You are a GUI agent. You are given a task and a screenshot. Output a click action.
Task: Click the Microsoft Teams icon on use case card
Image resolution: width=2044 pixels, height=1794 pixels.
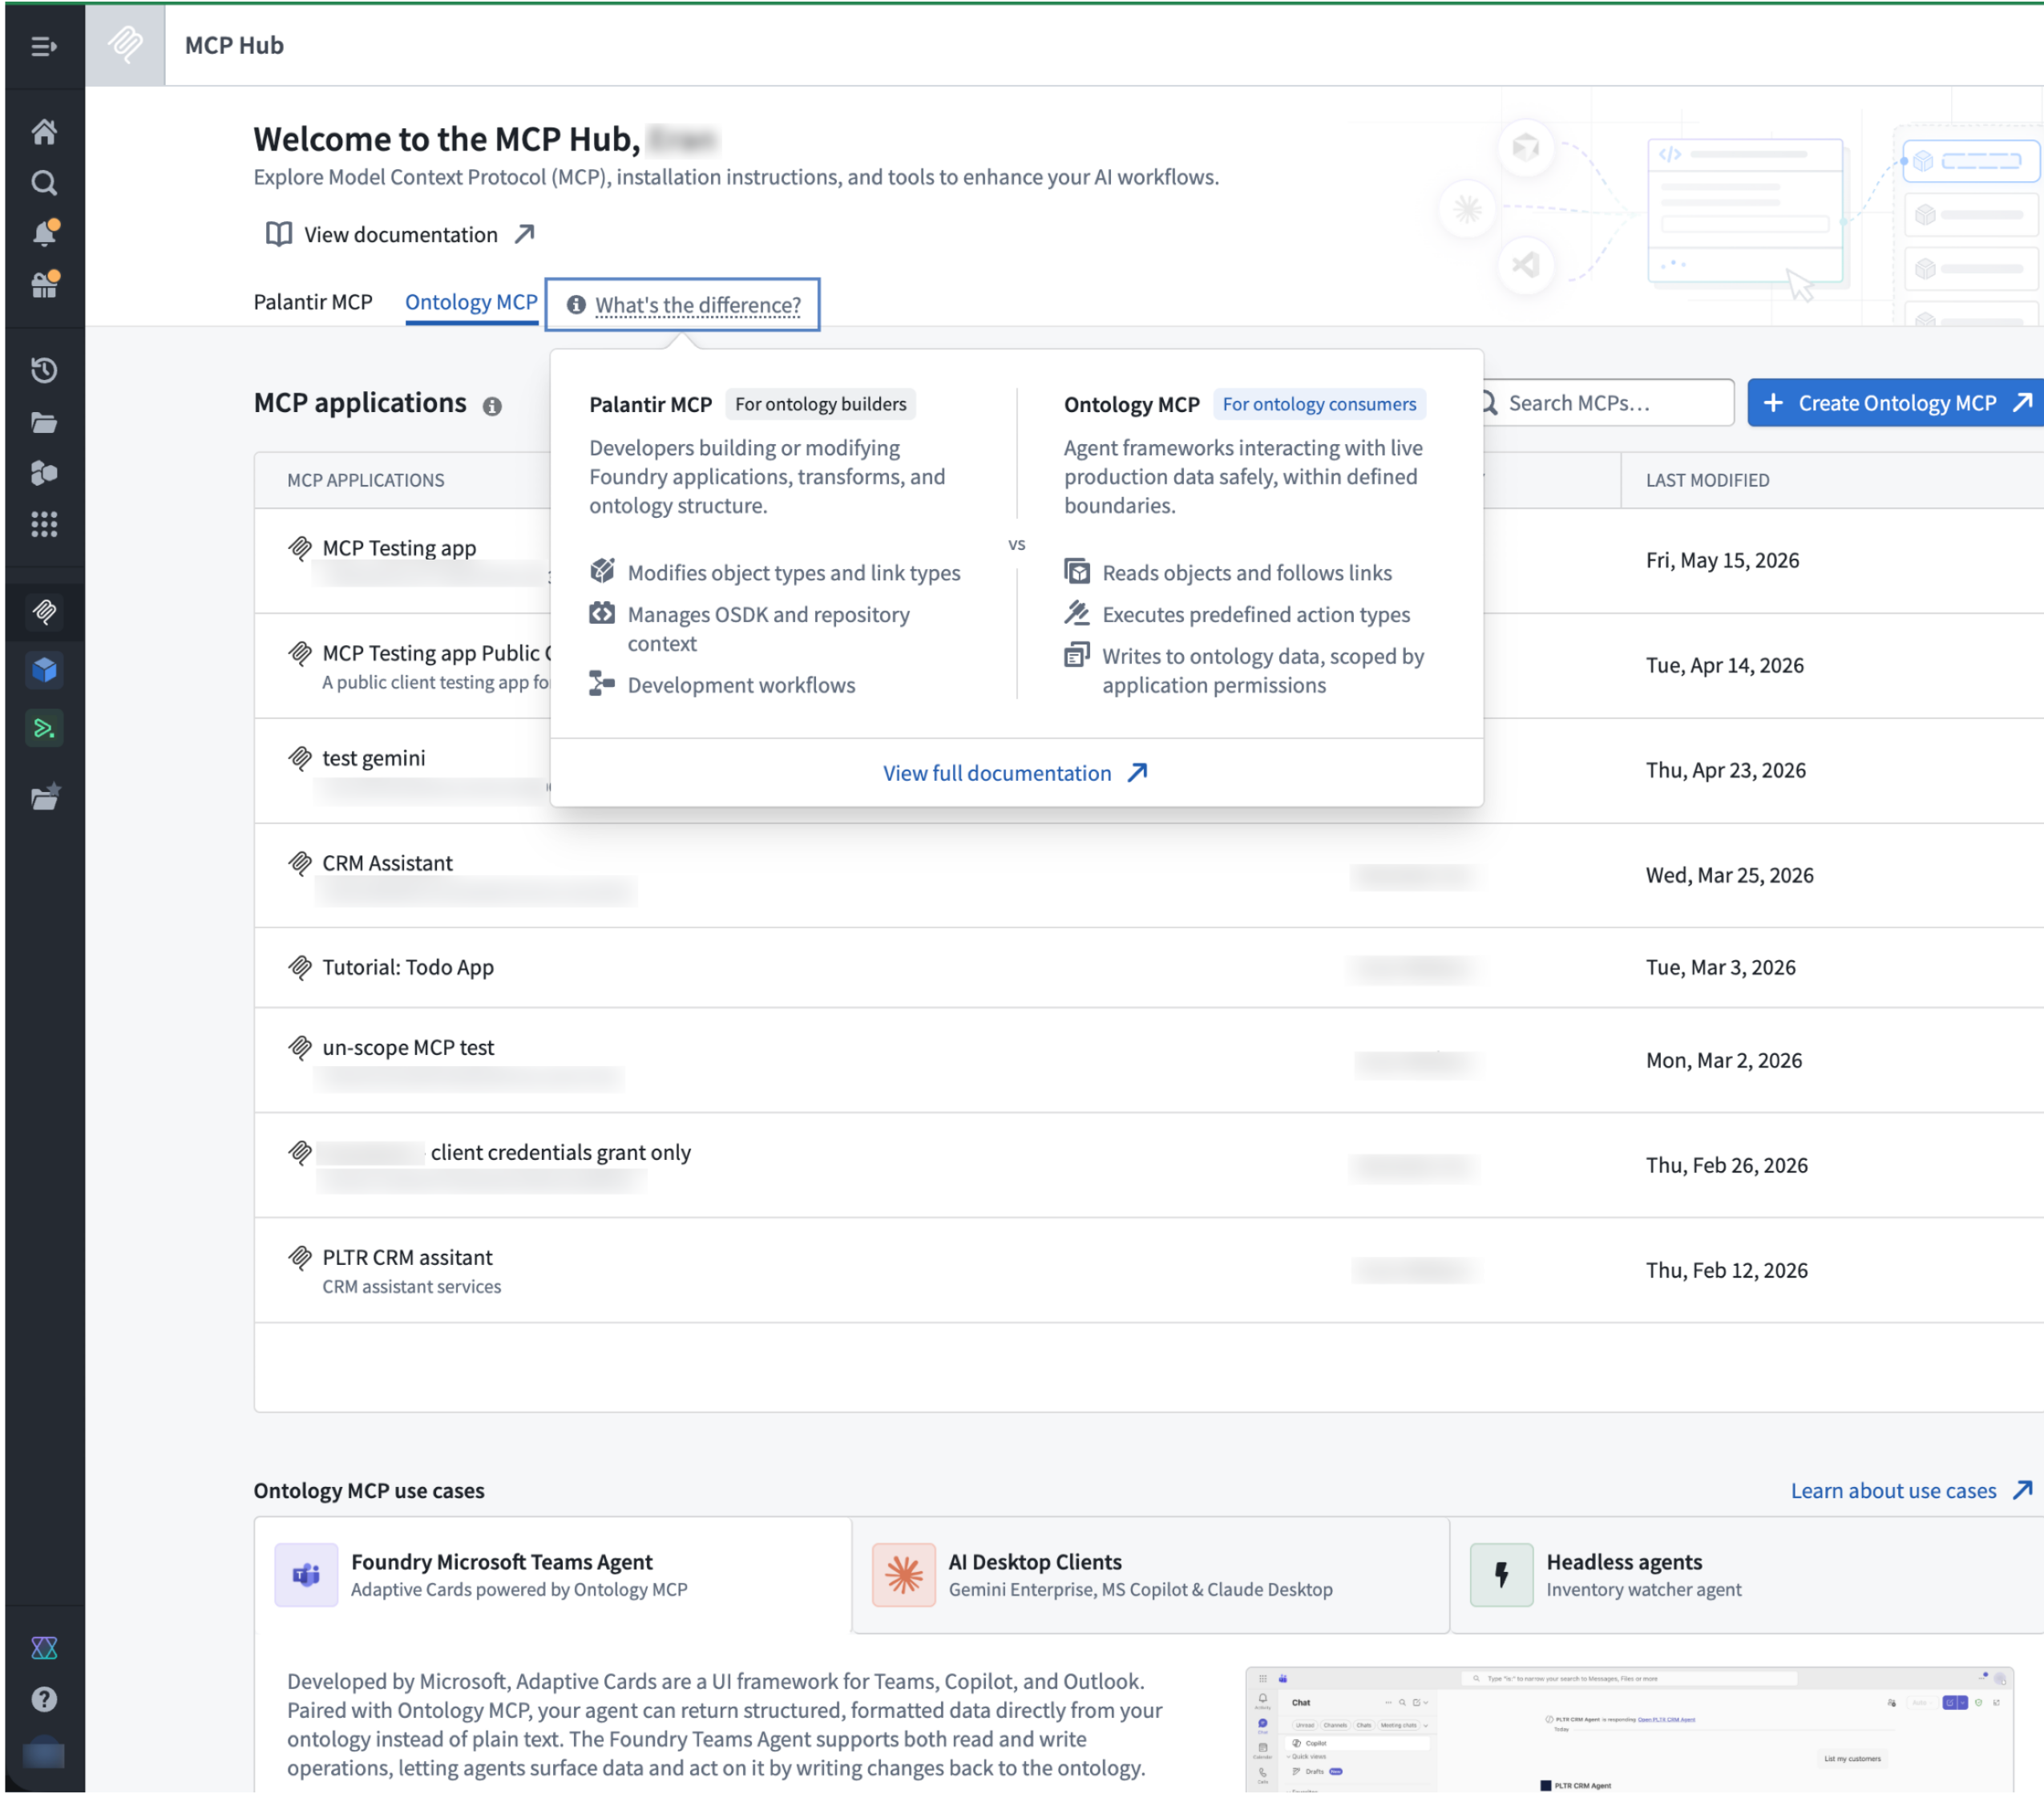[306, 1575]
